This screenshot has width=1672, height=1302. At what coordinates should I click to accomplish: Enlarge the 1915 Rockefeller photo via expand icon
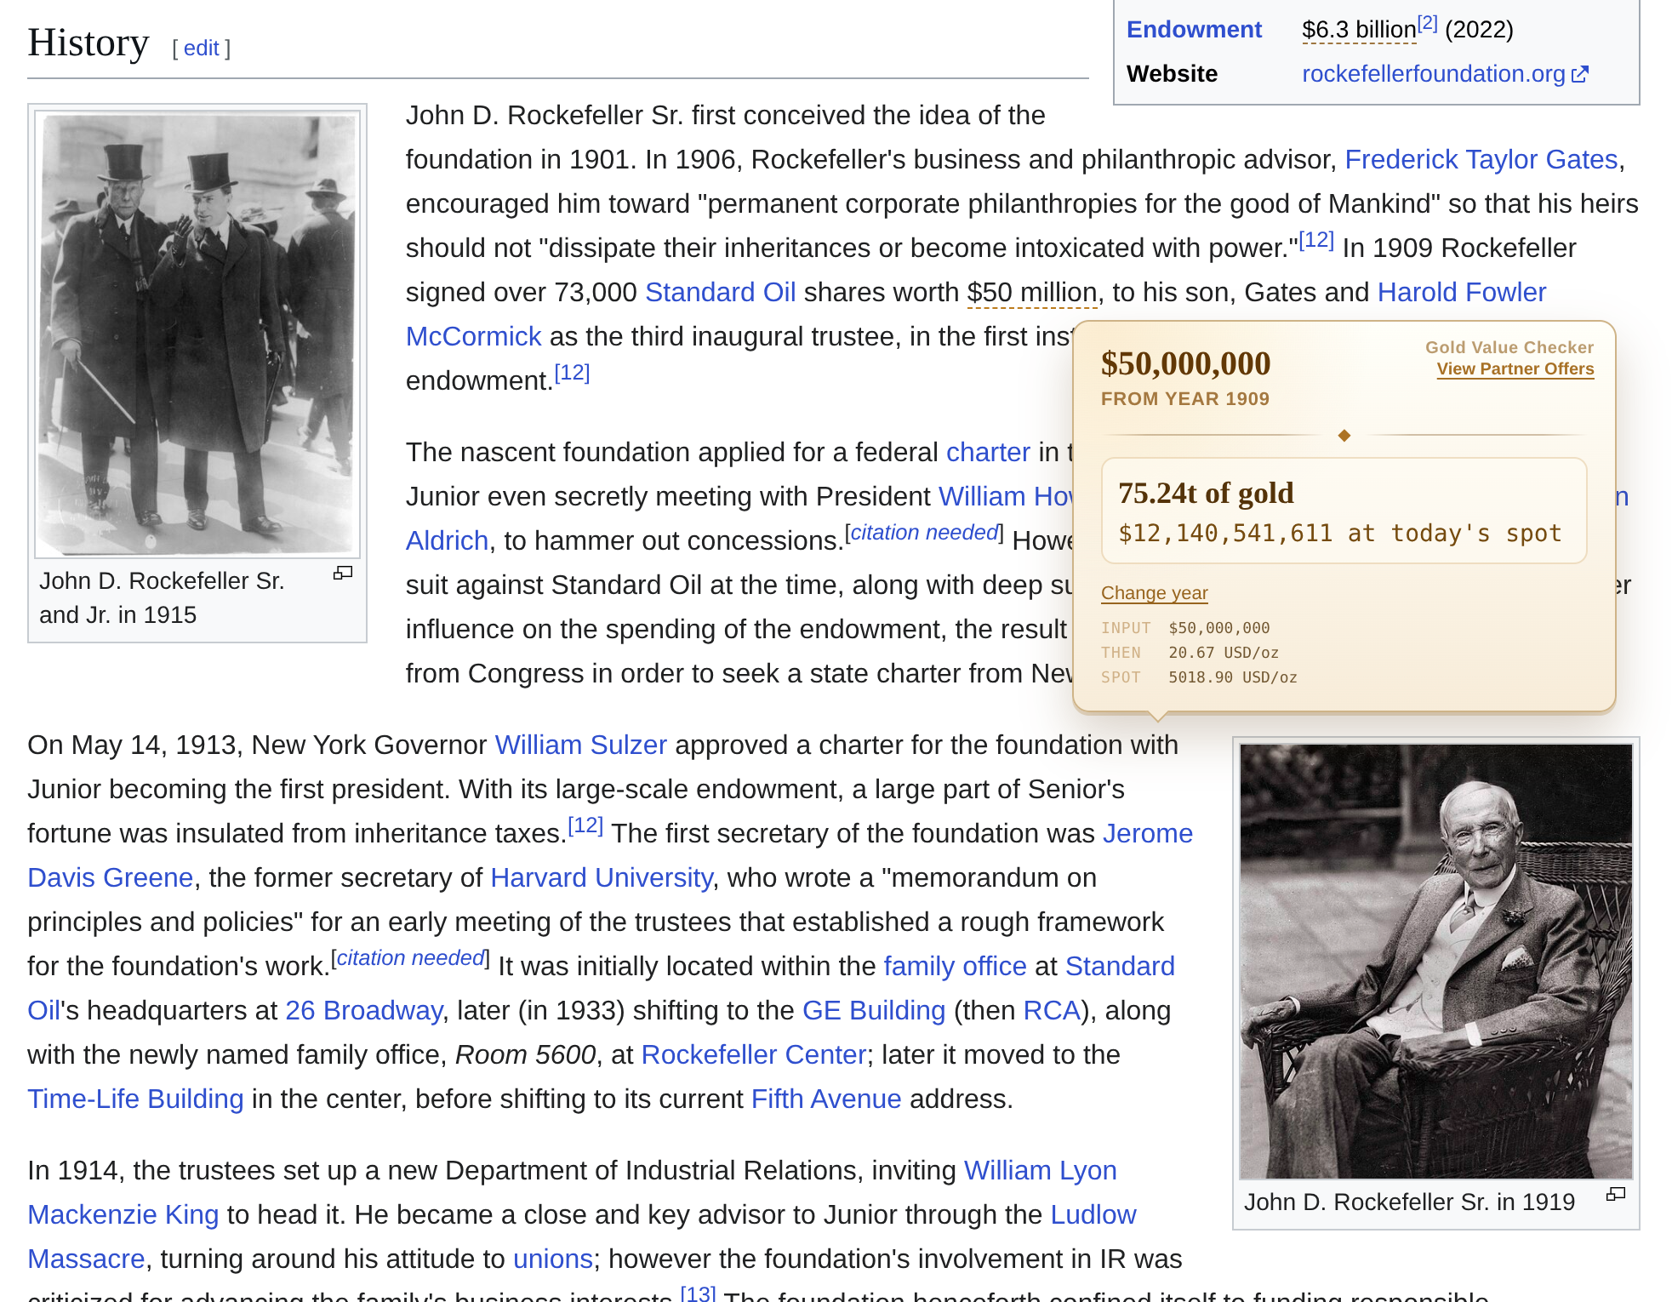(344, 573)
